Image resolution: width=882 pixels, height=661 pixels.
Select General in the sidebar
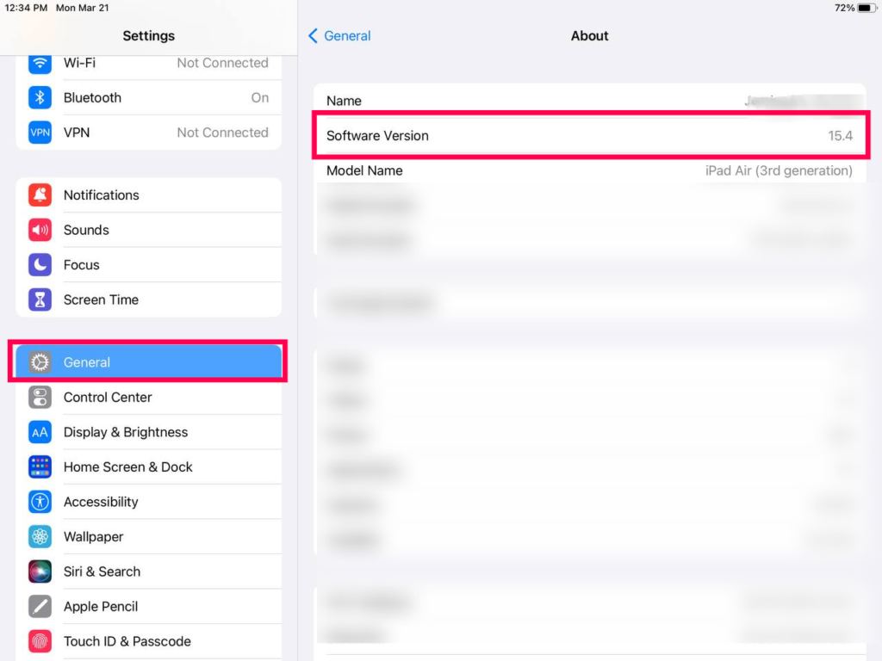(148, 362)
